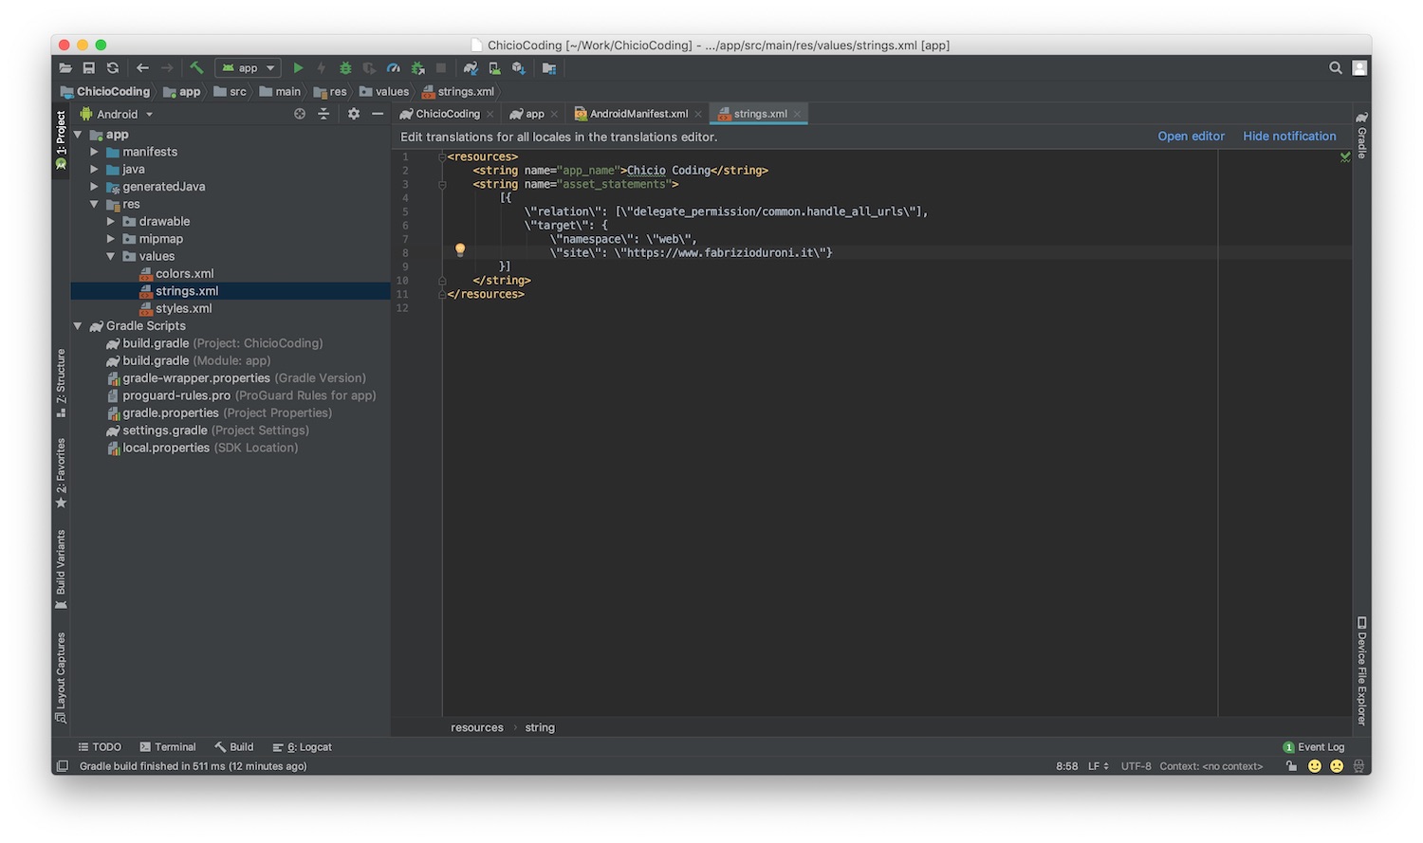Collapse the values folder
Viewport: 1423px width, 843px height.
[x=111, y=256]
